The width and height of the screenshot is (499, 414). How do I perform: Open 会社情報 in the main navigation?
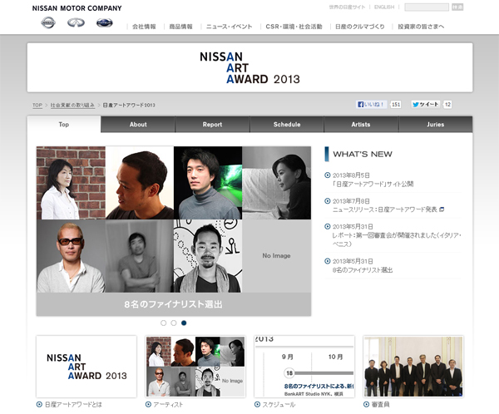coord(144,27)
